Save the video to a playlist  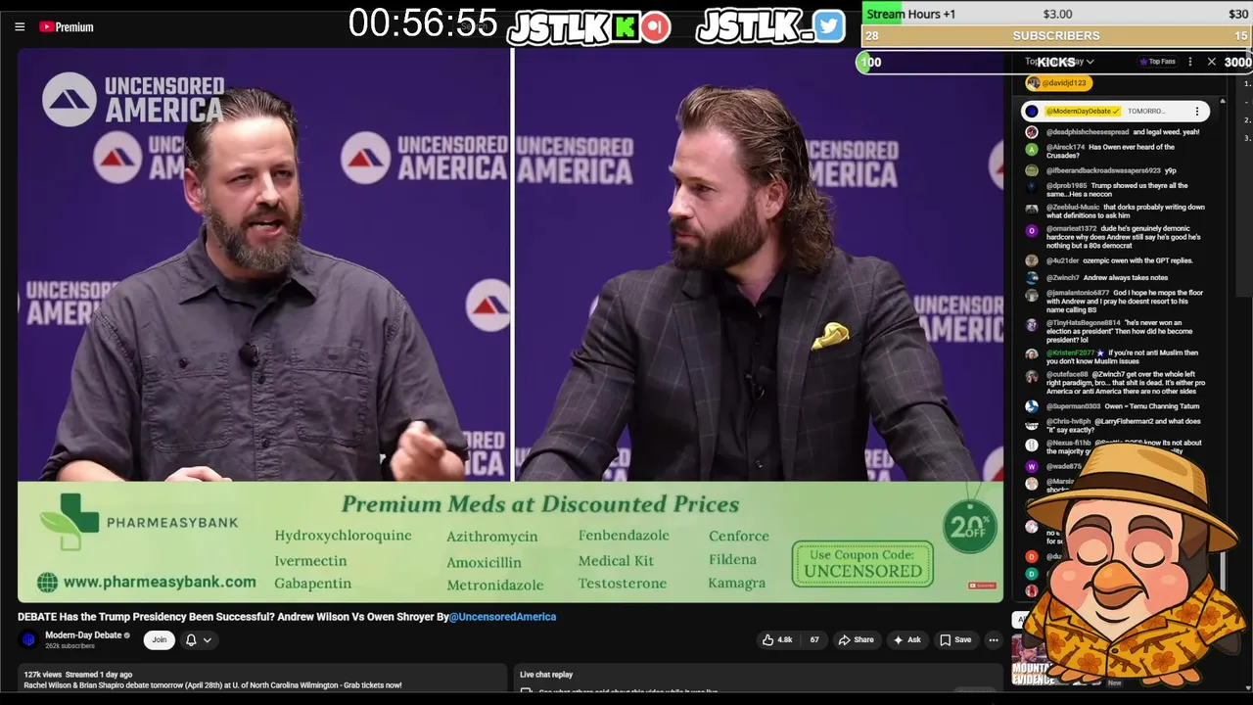coord(955,639)
